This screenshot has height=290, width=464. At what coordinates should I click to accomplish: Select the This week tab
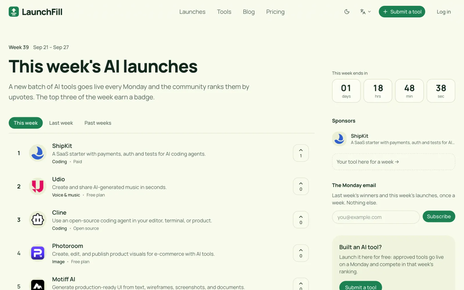26,123
